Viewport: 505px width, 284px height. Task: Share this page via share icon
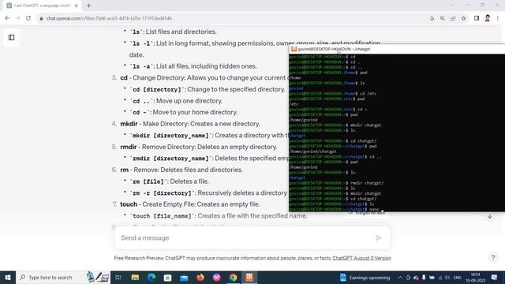453,18
